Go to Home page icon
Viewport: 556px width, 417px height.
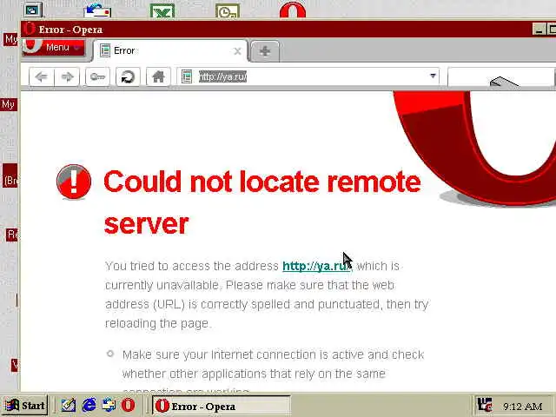pos(158,76)
